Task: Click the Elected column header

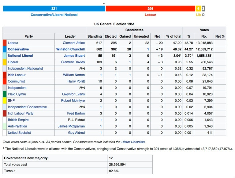Action: [110, 36]
